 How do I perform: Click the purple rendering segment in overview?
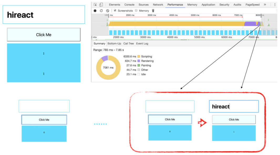[x=250, y=24]
